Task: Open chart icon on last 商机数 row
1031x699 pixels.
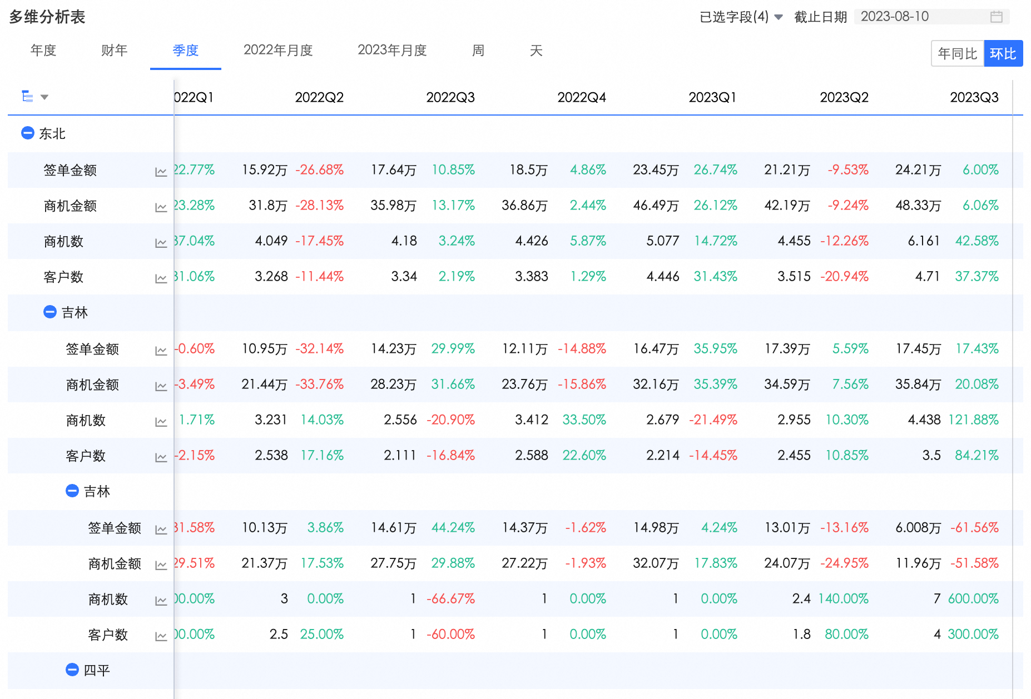Action: [x=161, y=601]
